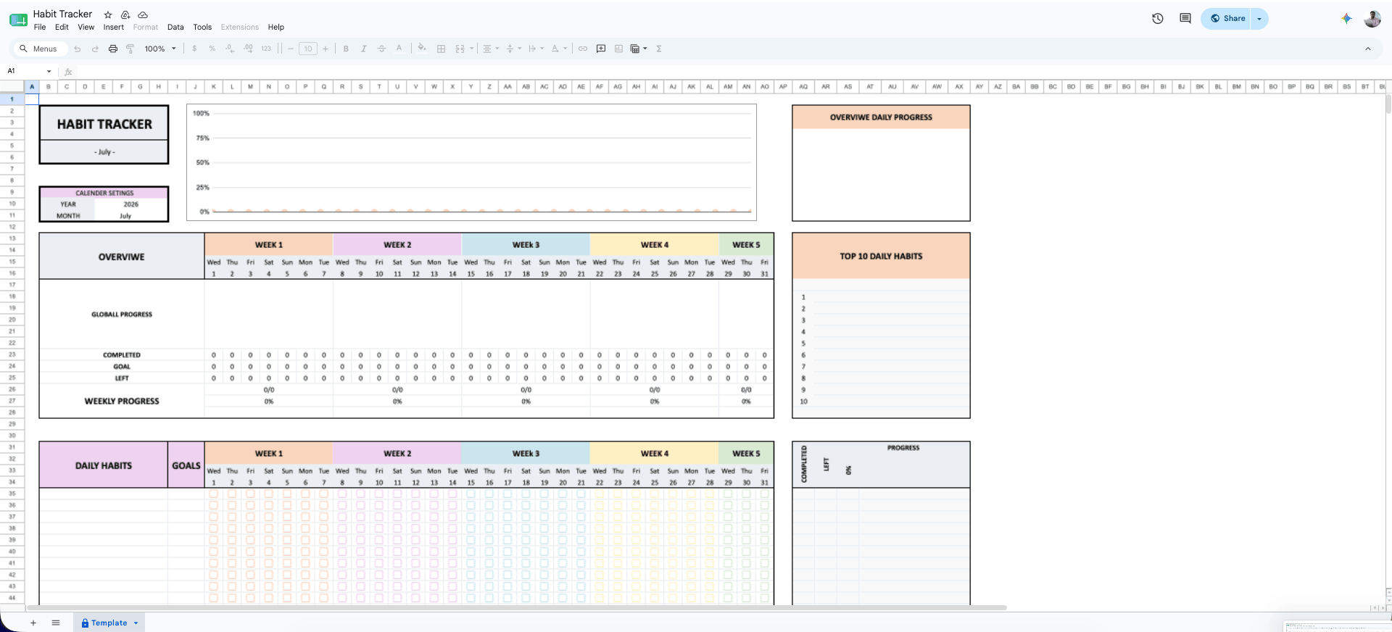
Task: Insert a chart
Action: pos(618,49)
